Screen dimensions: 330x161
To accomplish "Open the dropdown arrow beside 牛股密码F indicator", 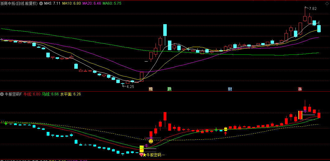I will point(2,94).
